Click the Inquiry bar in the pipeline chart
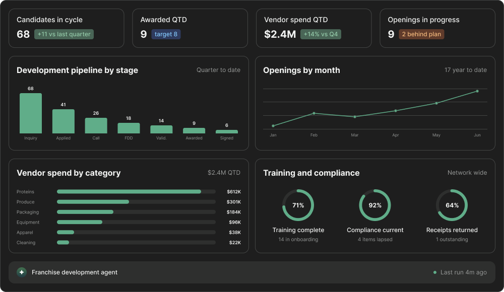Viewport: 504px width, 292px height. click(31, 113)
